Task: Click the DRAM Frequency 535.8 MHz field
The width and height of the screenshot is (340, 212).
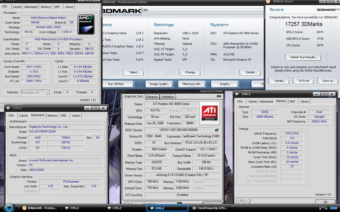Action: tap(292, 134)
